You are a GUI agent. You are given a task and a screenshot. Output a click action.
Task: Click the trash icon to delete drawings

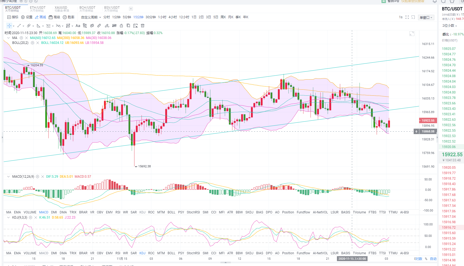pyautogui.click(x=143, y=26)
